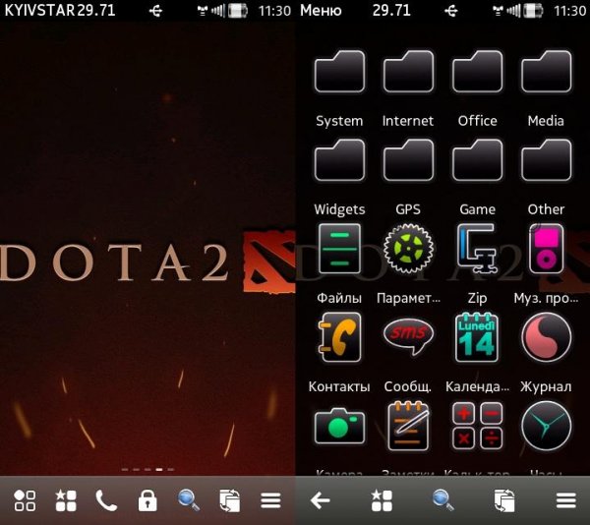Open options in the menu screen toolbar
Screen dimensions: 590x525
pyautogui.click(x=566, y=500)
